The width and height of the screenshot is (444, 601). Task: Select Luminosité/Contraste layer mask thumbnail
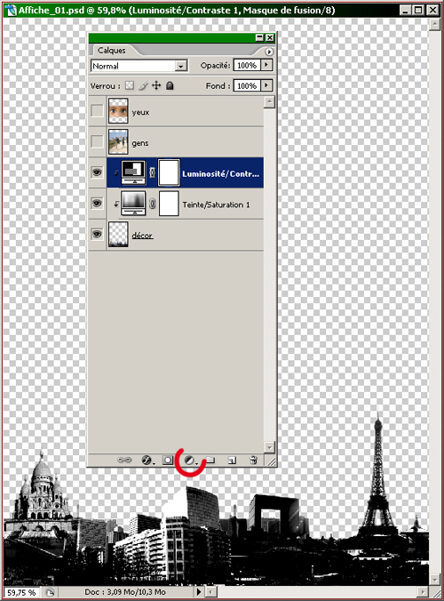169,172
